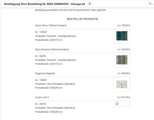Click 'Produktmaße: 225x172 cm' under Nr. 133627
Screen dimensions: 154x120
(49, 40)
